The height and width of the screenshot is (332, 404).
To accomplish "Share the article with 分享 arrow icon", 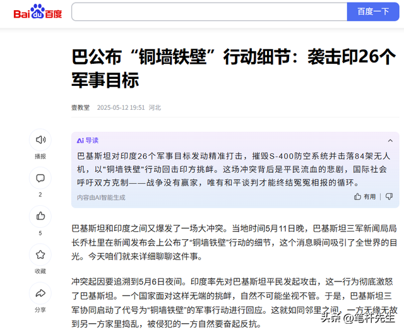I will pyautogui.click(x=40, y=293).
